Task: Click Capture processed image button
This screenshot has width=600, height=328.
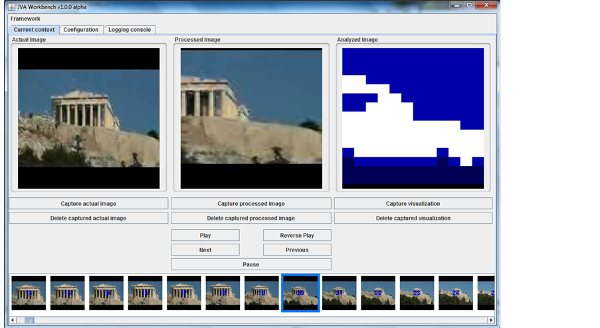Action: 250,204
